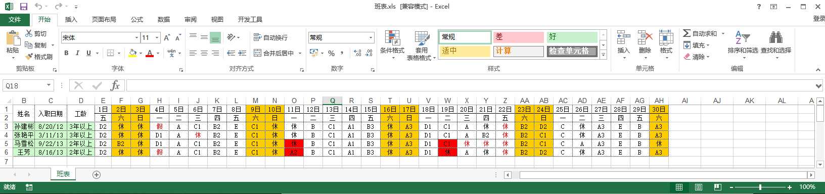Open the font name dropdown (宋体)

pyautogui.click(x=136, y=37)
